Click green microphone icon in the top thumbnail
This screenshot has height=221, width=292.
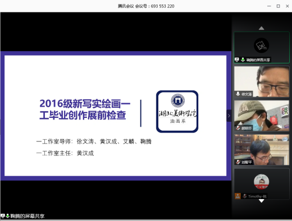pyautogui.click(x=243, y=59)
